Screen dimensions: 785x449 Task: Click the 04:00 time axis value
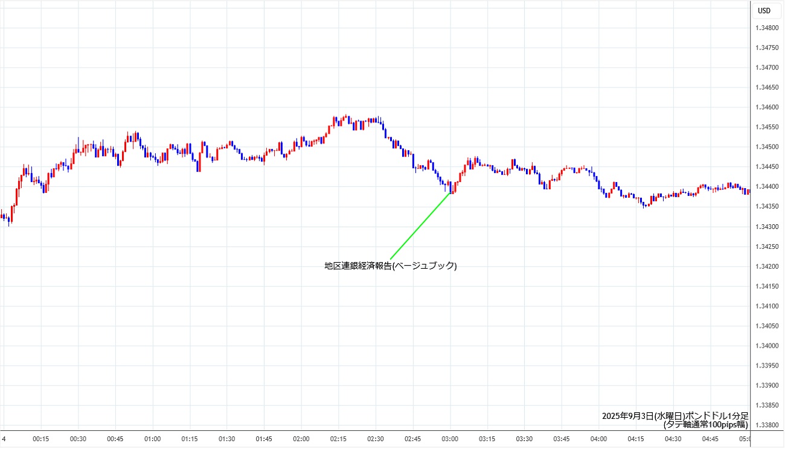pyautogui.click(x=598, y=439)
